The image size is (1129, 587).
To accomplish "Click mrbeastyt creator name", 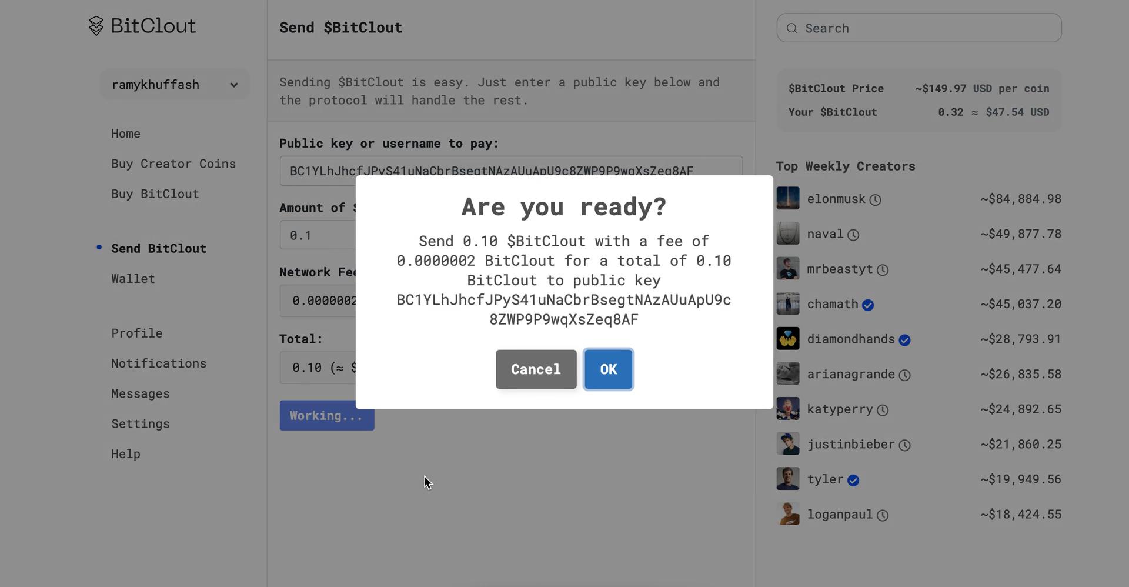I will 840,269.
